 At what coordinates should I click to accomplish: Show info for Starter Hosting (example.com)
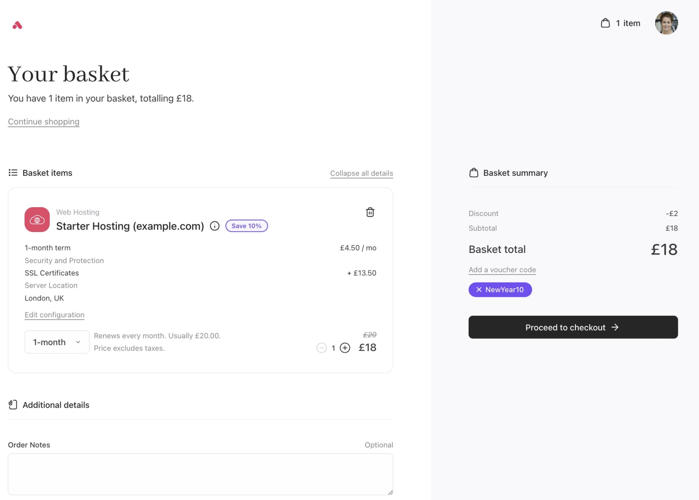point(214,226)
